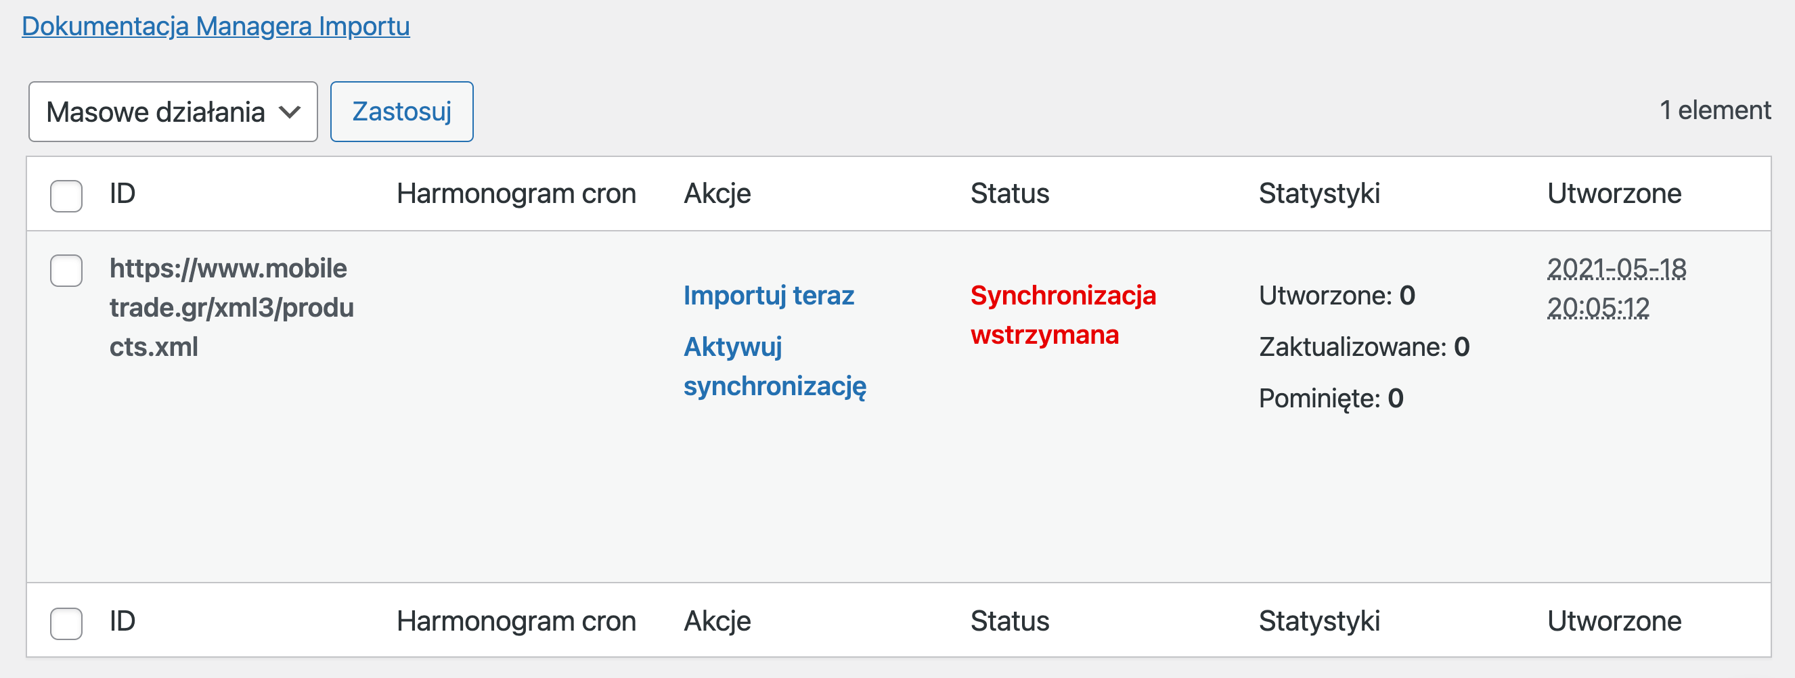Click the bottom Utworzone footer label
Viewport: 1795px width, 678px height.
(1614, 621)
